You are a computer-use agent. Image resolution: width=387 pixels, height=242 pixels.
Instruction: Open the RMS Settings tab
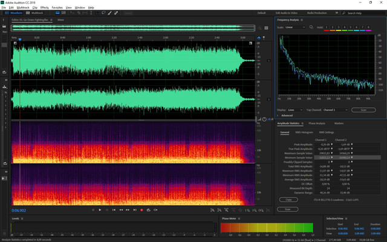pyautogui.click(x=327, y=132)
